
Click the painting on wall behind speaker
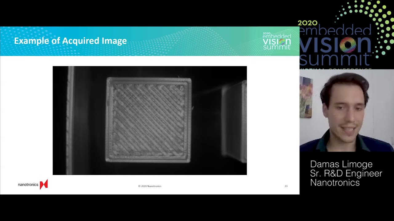click(x=306, y=97)
